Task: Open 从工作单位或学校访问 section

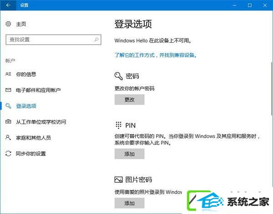Action: click(x=41, y=122)
